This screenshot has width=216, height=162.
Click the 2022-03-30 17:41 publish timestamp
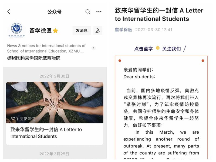click(x=154, y=30)
